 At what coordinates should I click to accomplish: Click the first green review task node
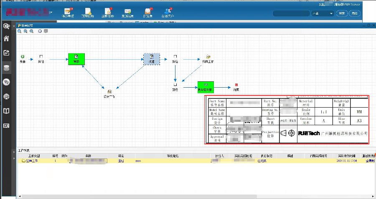point(76,58)
